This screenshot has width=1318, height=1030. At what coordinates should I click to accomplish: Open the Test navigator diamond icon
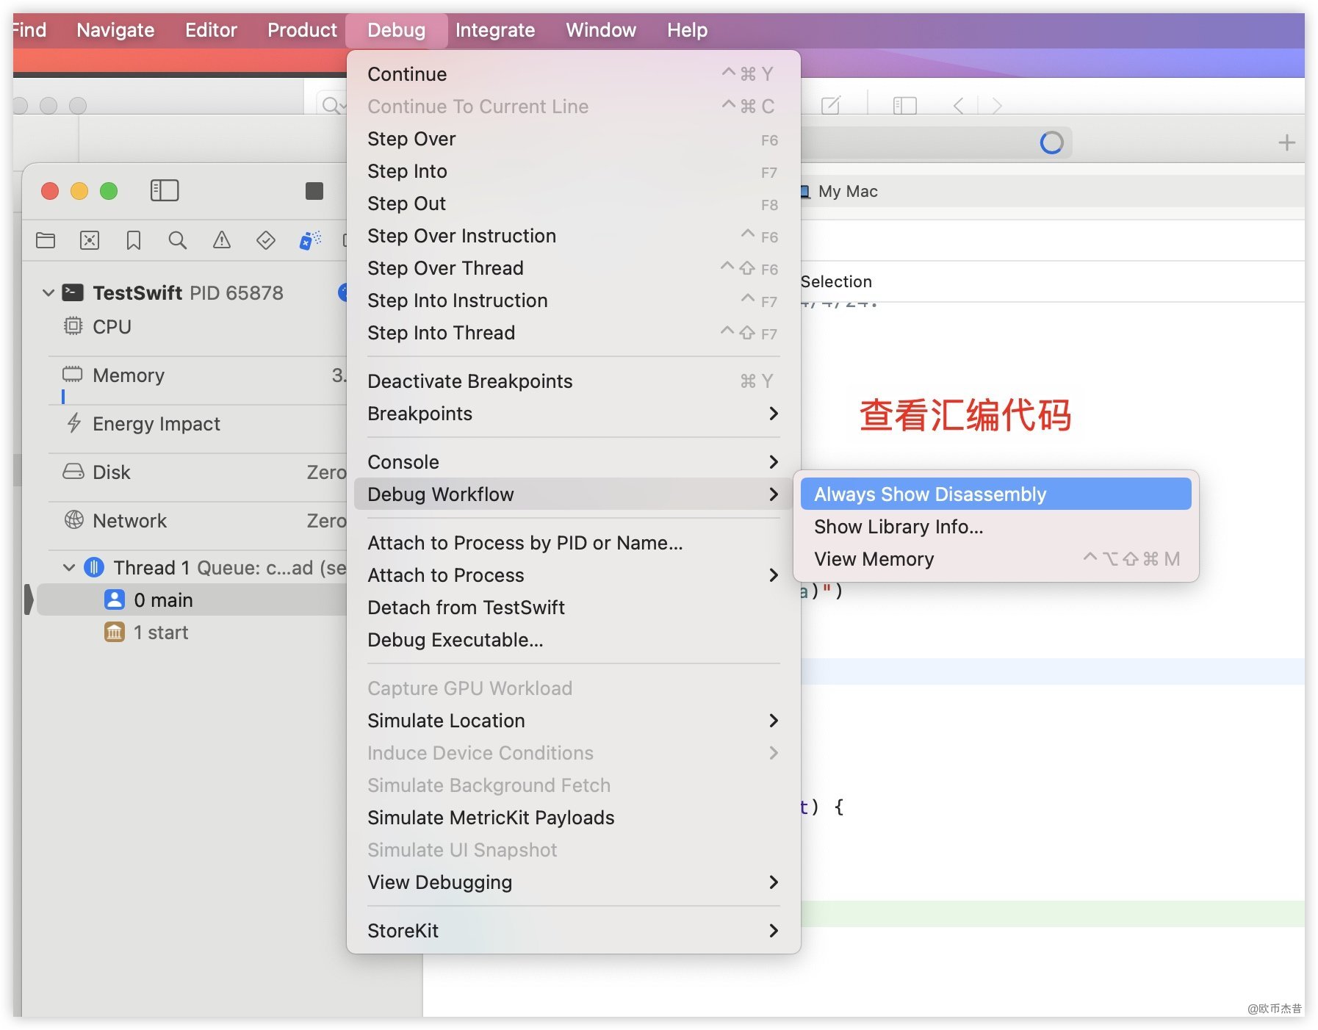[265, 240]
